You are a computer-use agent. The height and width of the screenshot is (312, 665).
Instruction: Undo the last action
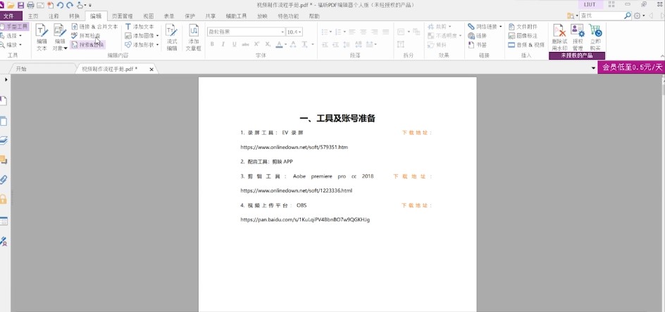60,5
